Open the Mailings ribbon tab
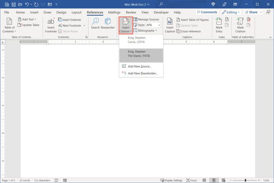This screenshot has width=274, height=183. (x=114, y=12)
